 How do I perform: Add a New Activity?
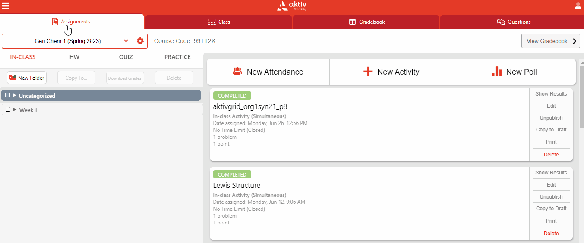tap(391, 72)
